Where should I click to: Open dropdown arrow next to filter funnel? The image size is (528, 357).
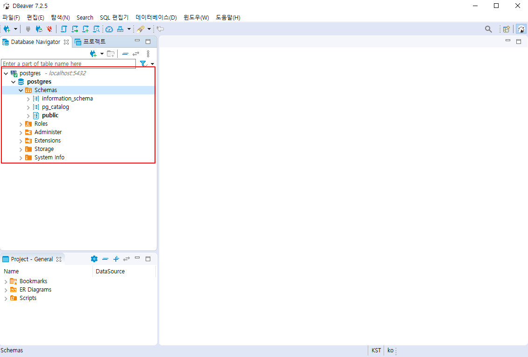coord(153,64)
